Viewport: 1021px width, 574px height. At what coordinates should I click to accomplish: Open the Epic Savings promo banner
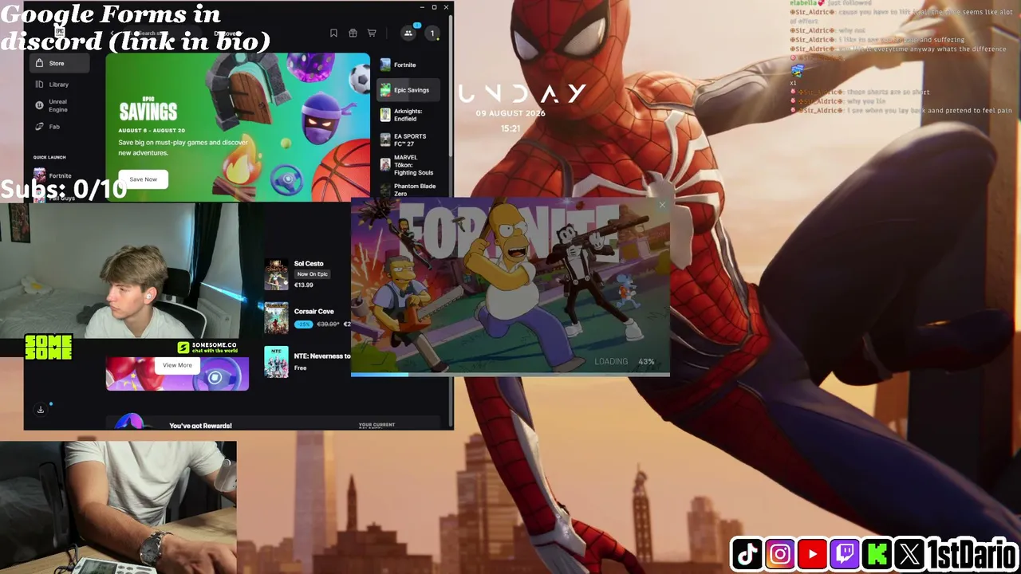click(238, 127)
